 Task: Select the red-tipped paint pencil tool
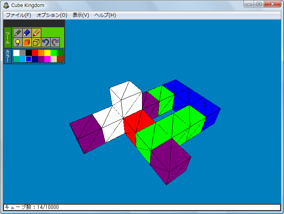click(37, 33)
